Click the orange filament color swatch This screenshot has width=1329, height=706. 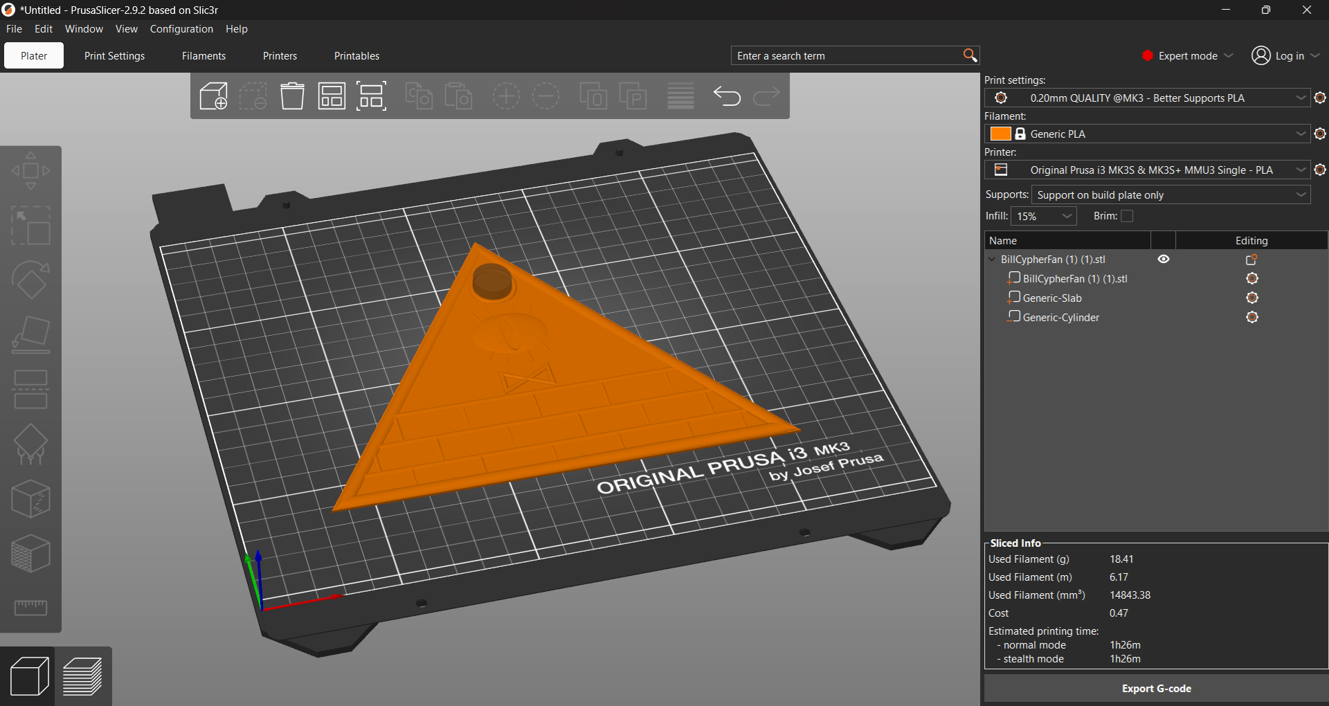coord(1000,134)
